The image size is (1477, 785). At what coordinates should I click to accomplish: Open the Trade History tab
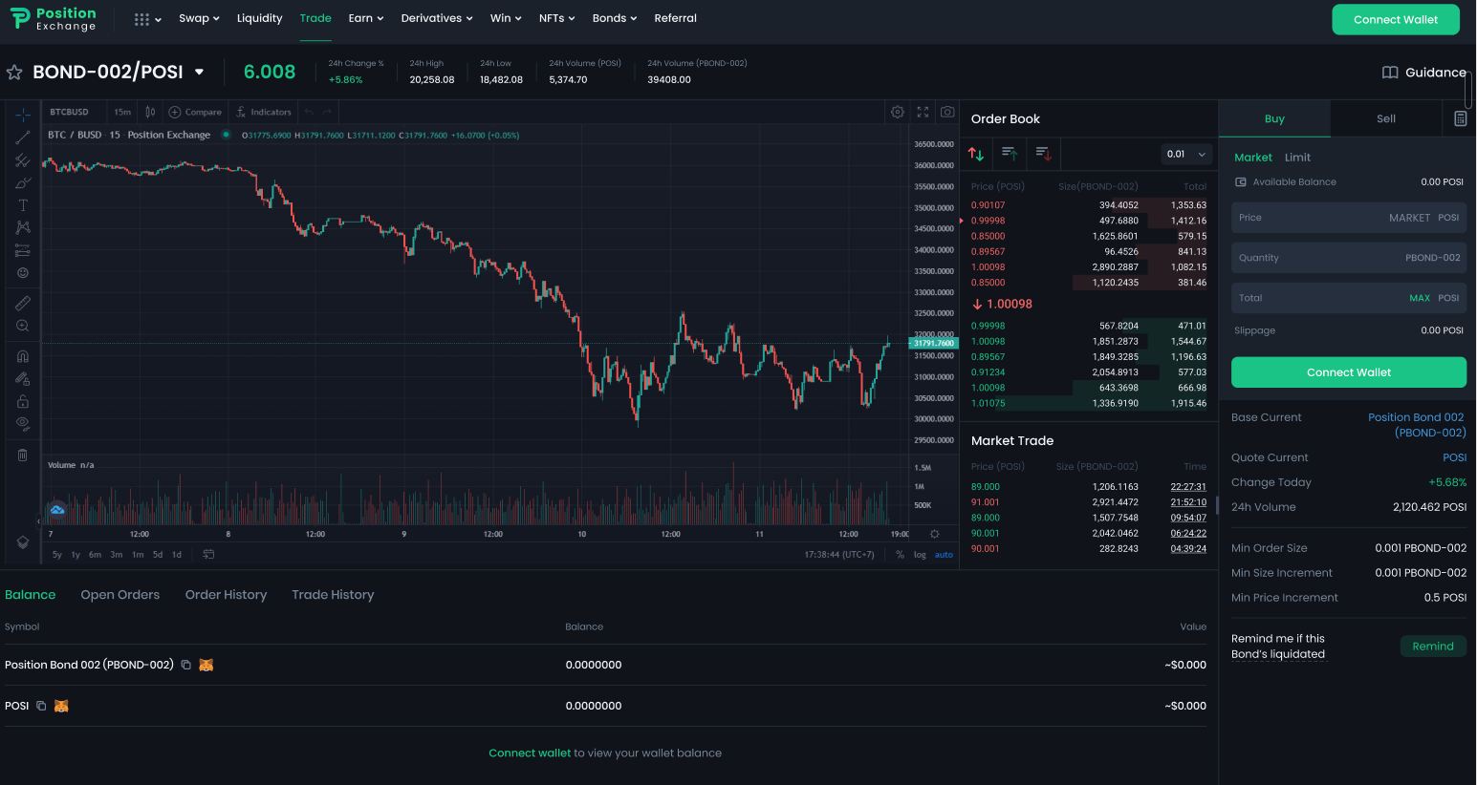tap(333, 595)
